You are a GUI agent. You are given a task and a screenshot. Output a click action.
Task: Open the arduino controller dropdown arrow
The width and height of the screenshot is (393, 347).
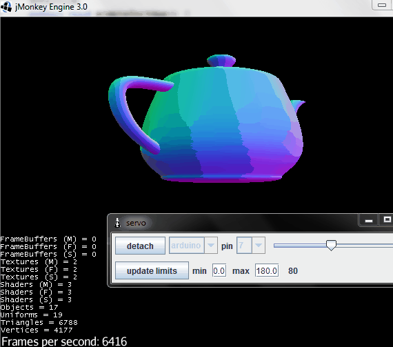pyautogui.click(x=211, y=245)
